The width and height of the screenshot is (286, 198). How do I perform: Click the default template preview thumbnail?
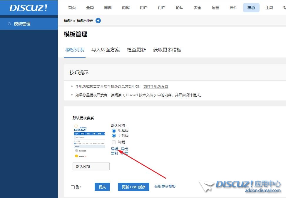tap(89, 141)
